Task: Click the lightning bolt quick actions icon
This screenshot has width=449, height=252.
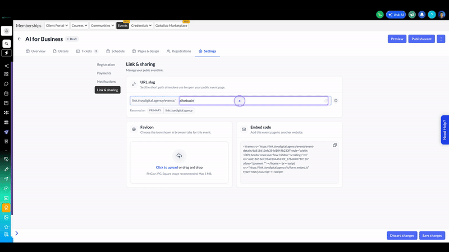Action: [x=6, y=53]
